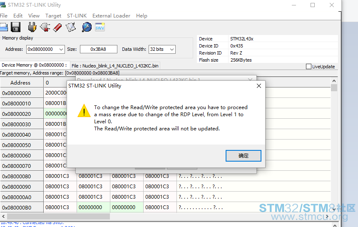Click the Rev Z revision value
Viewport: 358px width, 227px height.
pos(236,53)
